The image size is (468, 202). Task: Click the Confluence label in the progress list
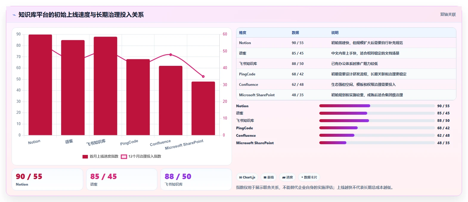(246, 136)
